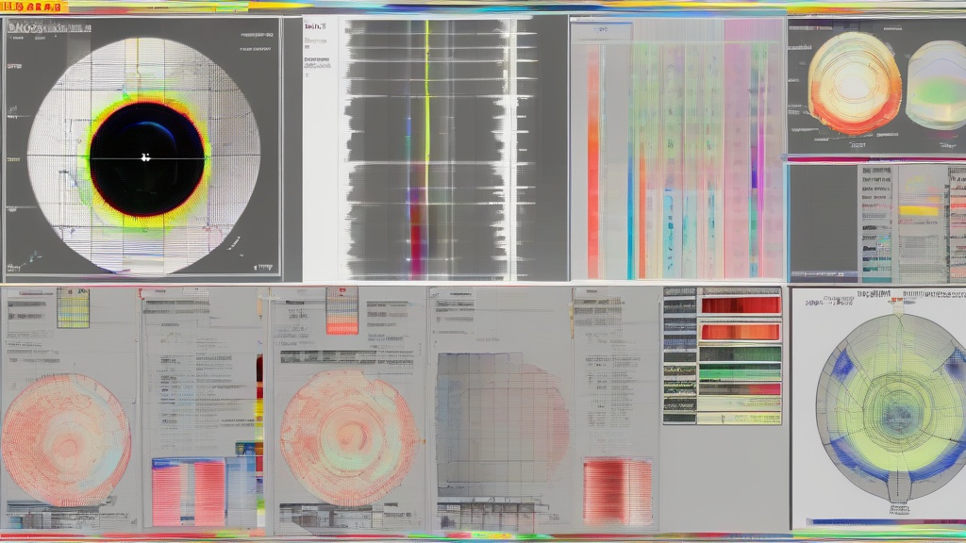Select the orange-ringed 3D map thumbnail
The height and width of the screenshot is (543, 966).
coord(854,85)
